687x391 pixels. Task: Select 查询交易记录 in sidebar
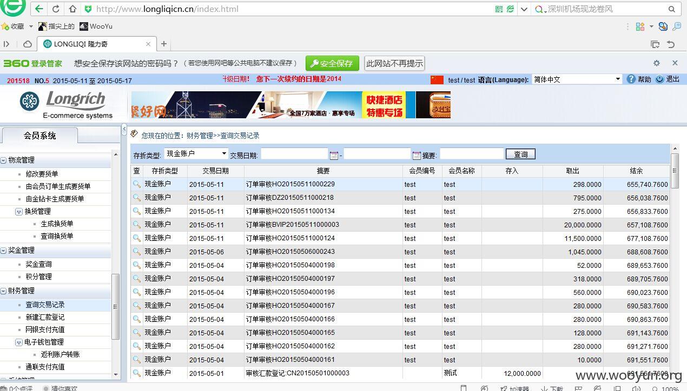(45, 305)
